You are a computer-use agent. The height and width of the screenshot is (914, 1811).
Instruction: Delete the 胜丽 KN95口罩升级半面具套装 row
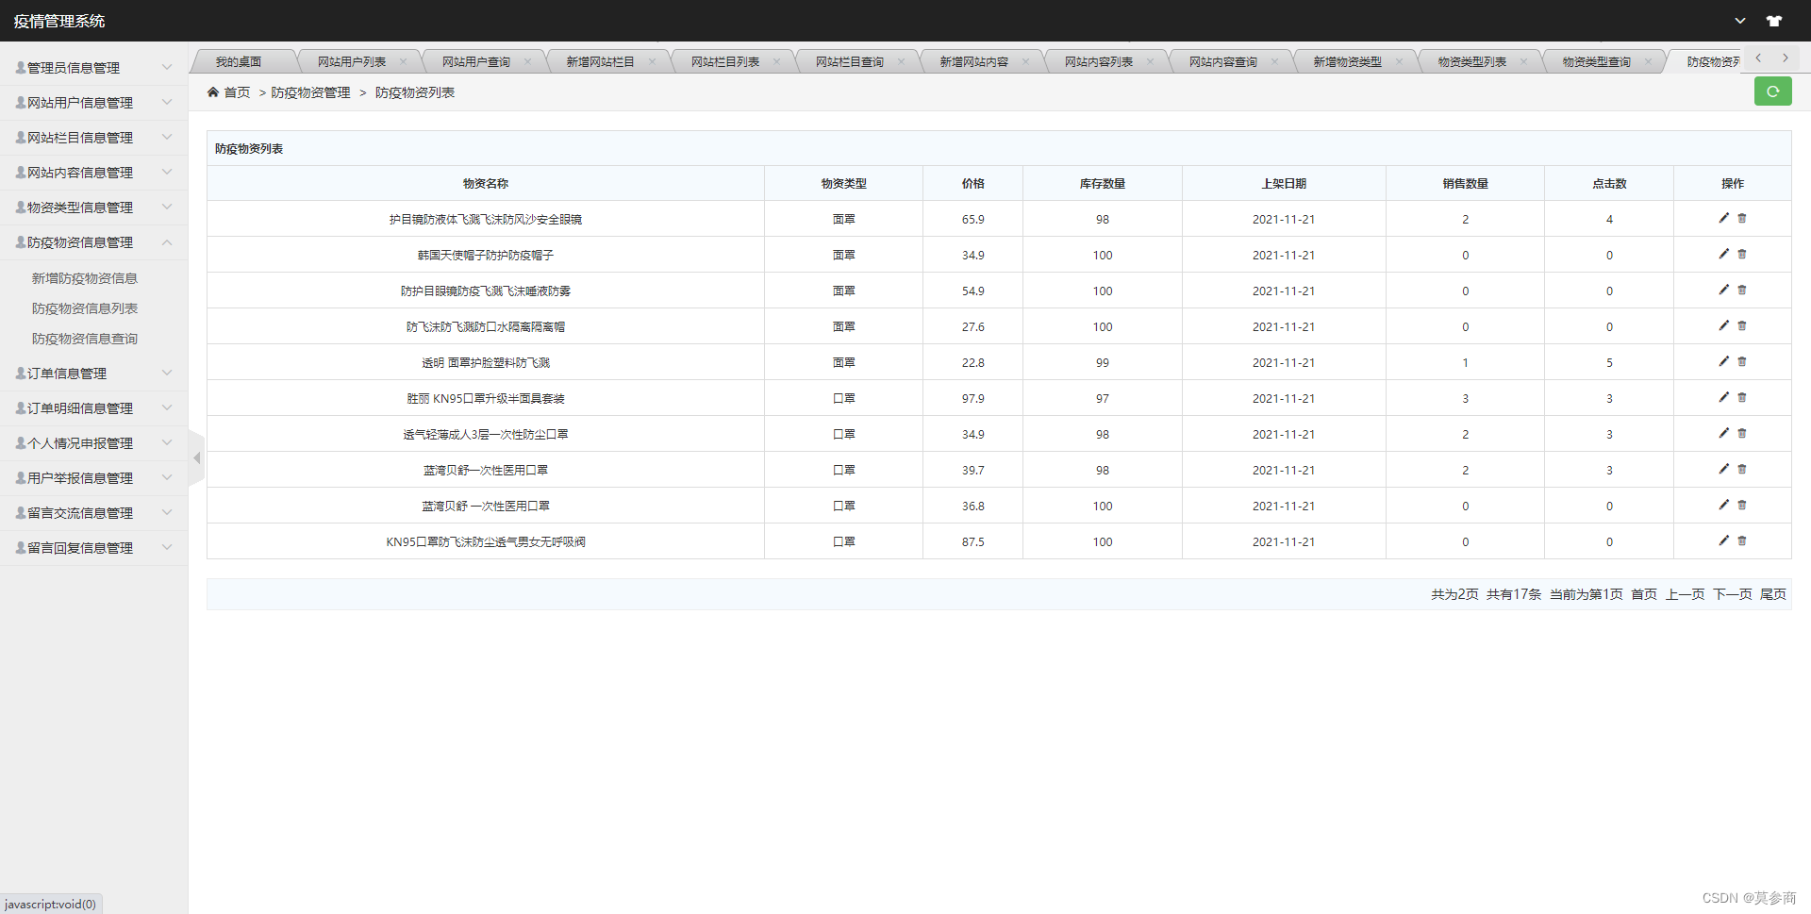(x=1742, y=397)
